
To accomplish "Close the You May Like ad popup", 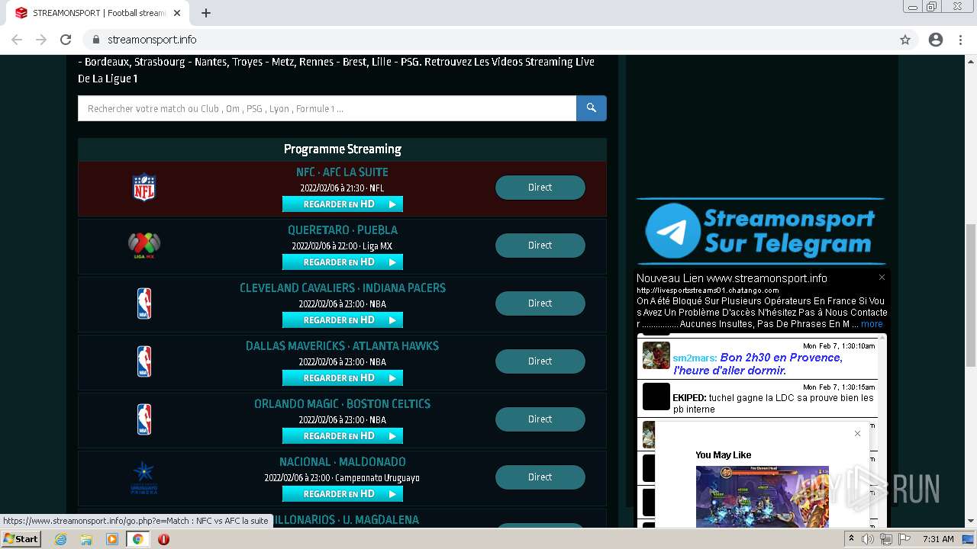I will (x=857, y=434).
